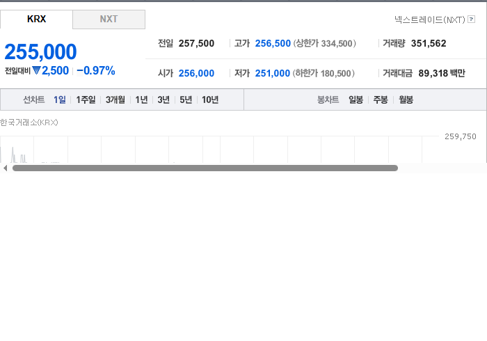Click the price change amount 2,500

point(55,70)
